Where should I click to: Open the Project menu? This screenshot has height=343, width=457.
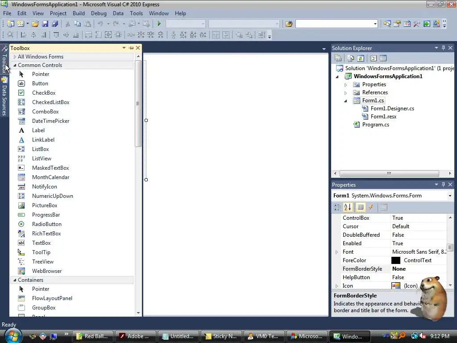58,13
